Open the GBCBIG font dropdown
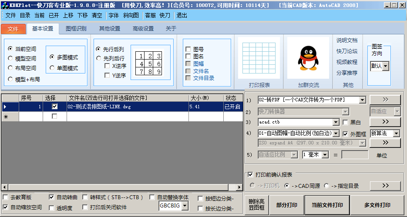The height and width of the screenshot is (217, 407). 185,206
